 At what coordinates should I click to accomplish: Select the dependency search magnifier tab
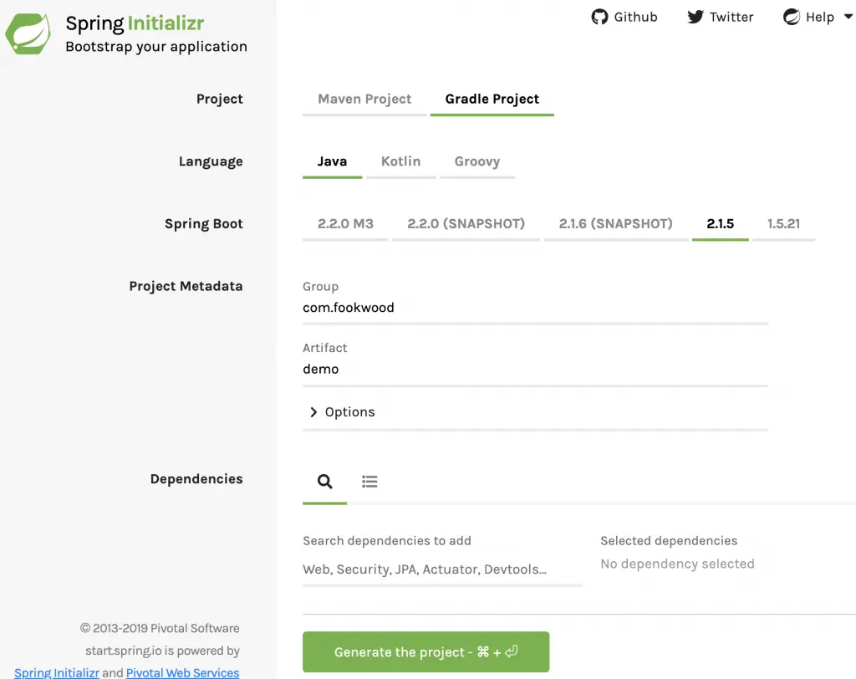324,482
